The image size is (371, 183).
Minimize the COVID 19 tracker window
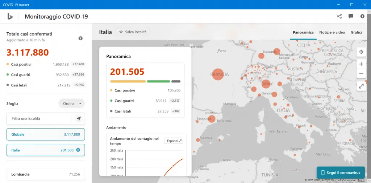tap(339, 4)
